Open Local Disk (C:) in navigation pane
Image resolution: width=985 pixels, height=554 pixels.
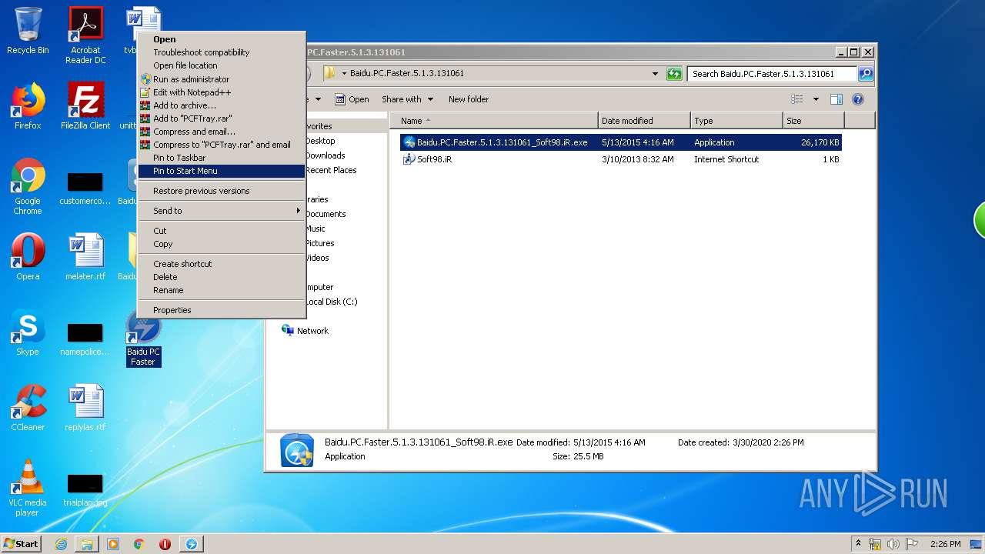point(331,302)
